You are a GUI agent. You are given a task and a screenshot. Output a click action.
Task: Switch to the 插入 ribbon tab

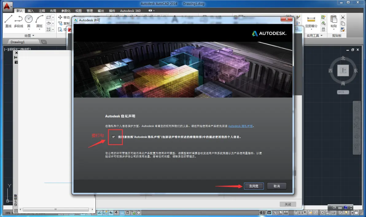click(x=31, y=11)
